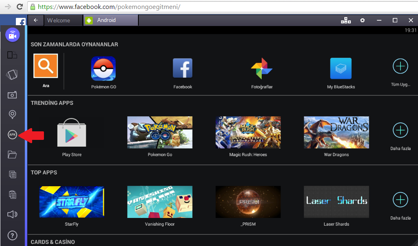Switch to the Welcome tab
The width and height of the screenshot is (418, 246).
click(63, 20)
